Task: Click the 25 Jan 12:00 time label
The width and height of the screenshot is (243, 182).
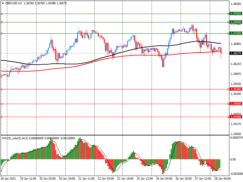Action: pos(145,178)
